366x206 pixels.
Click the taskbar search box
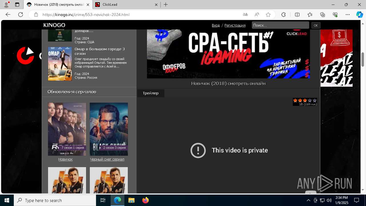[55, 200]
